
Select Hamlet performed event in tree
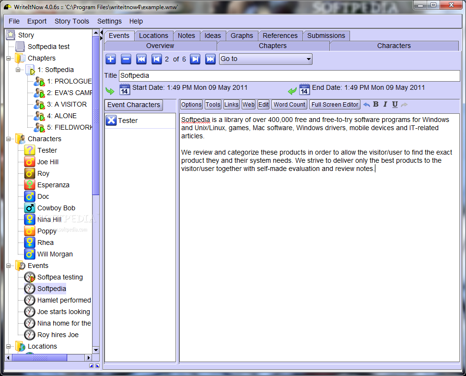click(x=64, y=300)
